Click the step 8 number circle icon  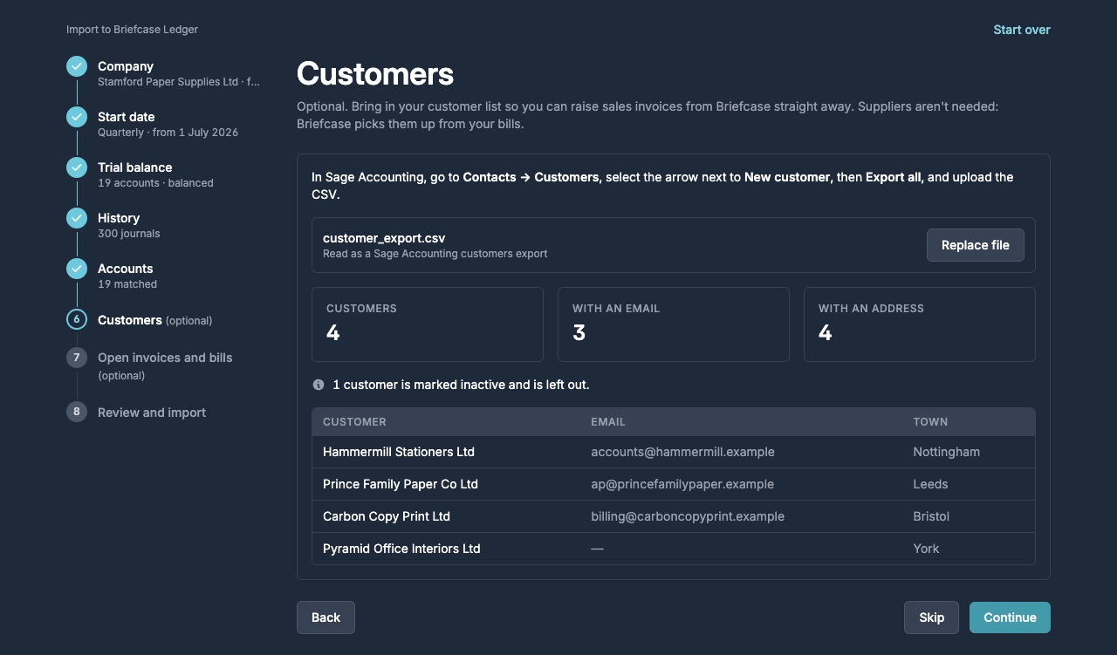point(77,412)
